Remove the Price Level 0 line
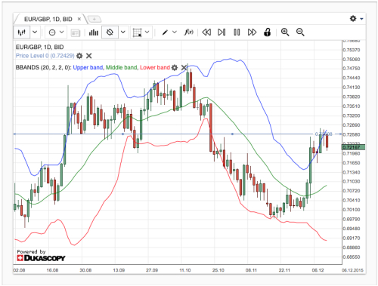 (x=88, y=56)
